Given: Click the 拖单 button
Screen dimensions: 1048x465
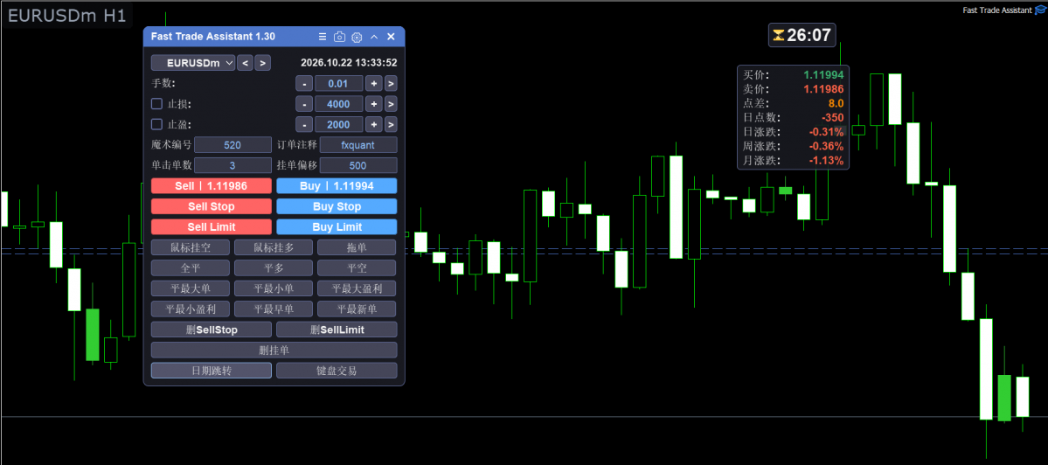Looking at the screenshot, I should (x=357, y=248).
